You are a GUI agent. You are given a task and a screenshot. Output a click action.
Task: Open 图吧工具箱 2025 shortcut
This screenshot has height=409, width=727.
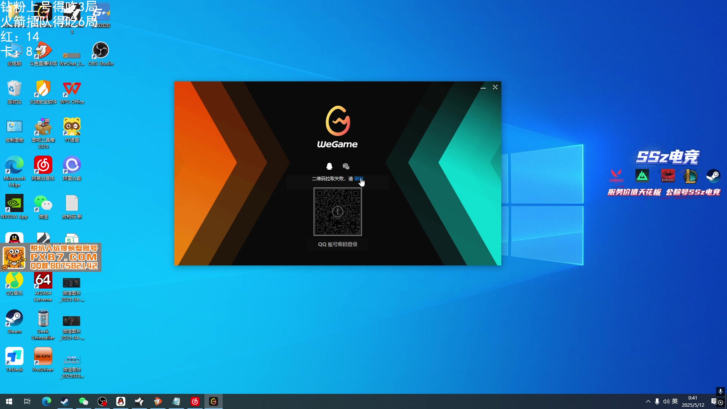(43, 133)
